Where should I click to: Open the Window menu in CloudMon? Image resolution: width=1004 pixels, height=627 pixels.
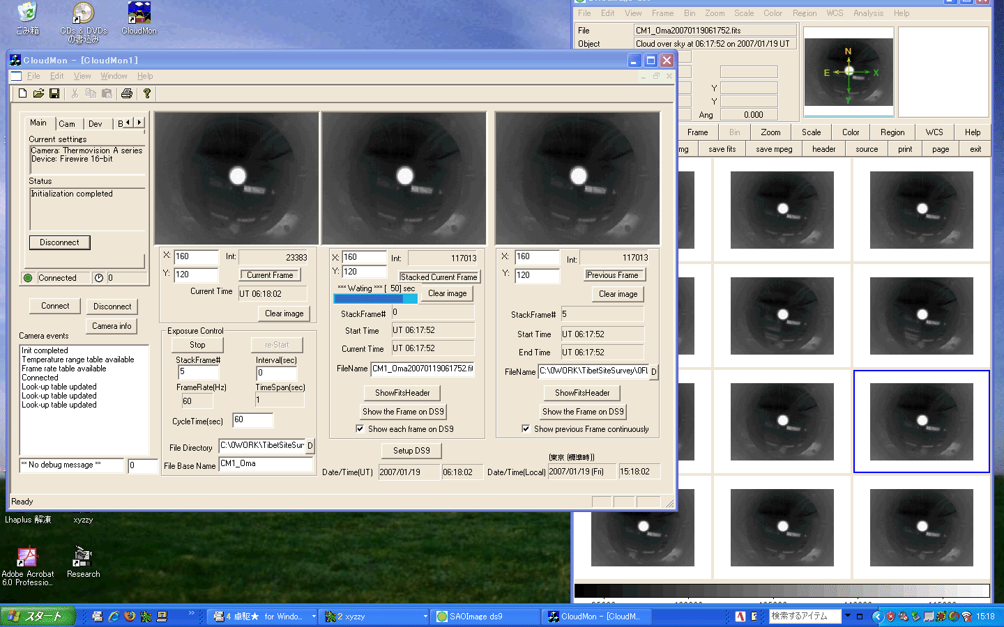click(x=114, y=76)
